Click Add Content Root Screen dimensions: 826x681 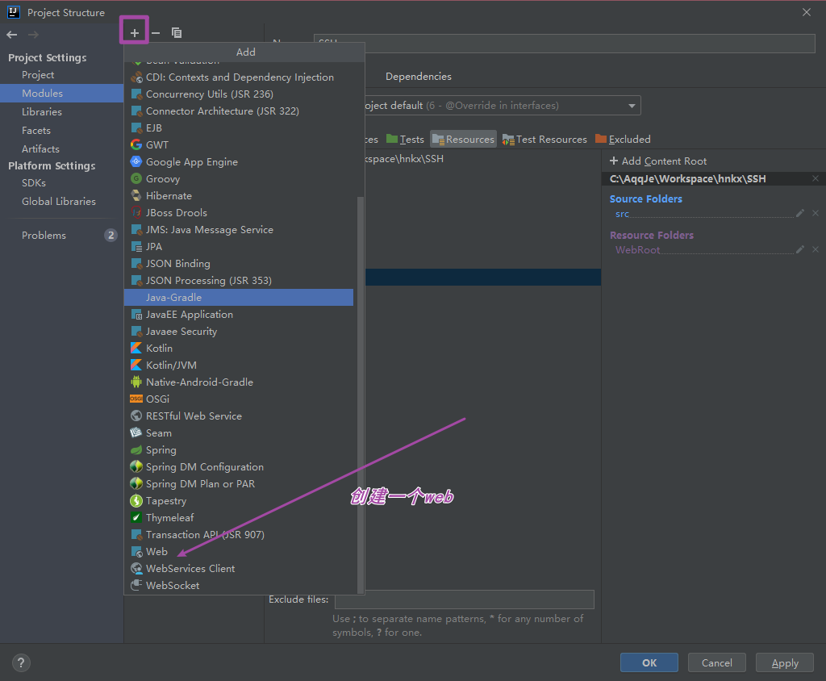[x=658, y=161]
